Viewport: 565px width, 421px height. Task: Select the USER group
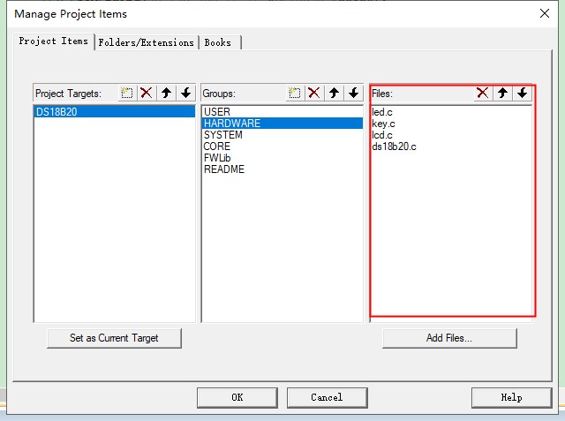pyautogui.click(x=282, y=111)
